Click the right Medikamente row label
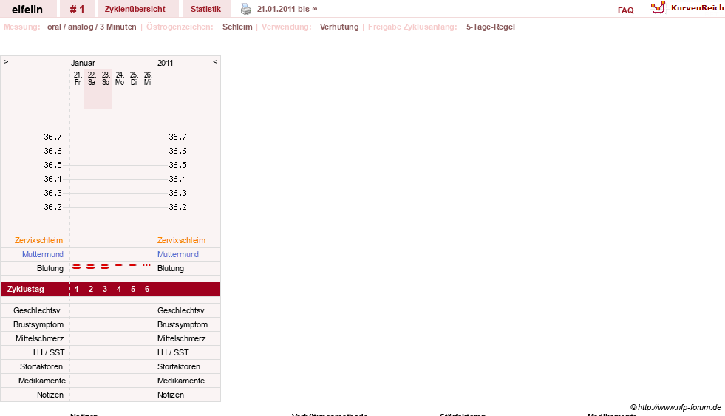The width and height of the screenshot is (725, 416). click(181, 381)
